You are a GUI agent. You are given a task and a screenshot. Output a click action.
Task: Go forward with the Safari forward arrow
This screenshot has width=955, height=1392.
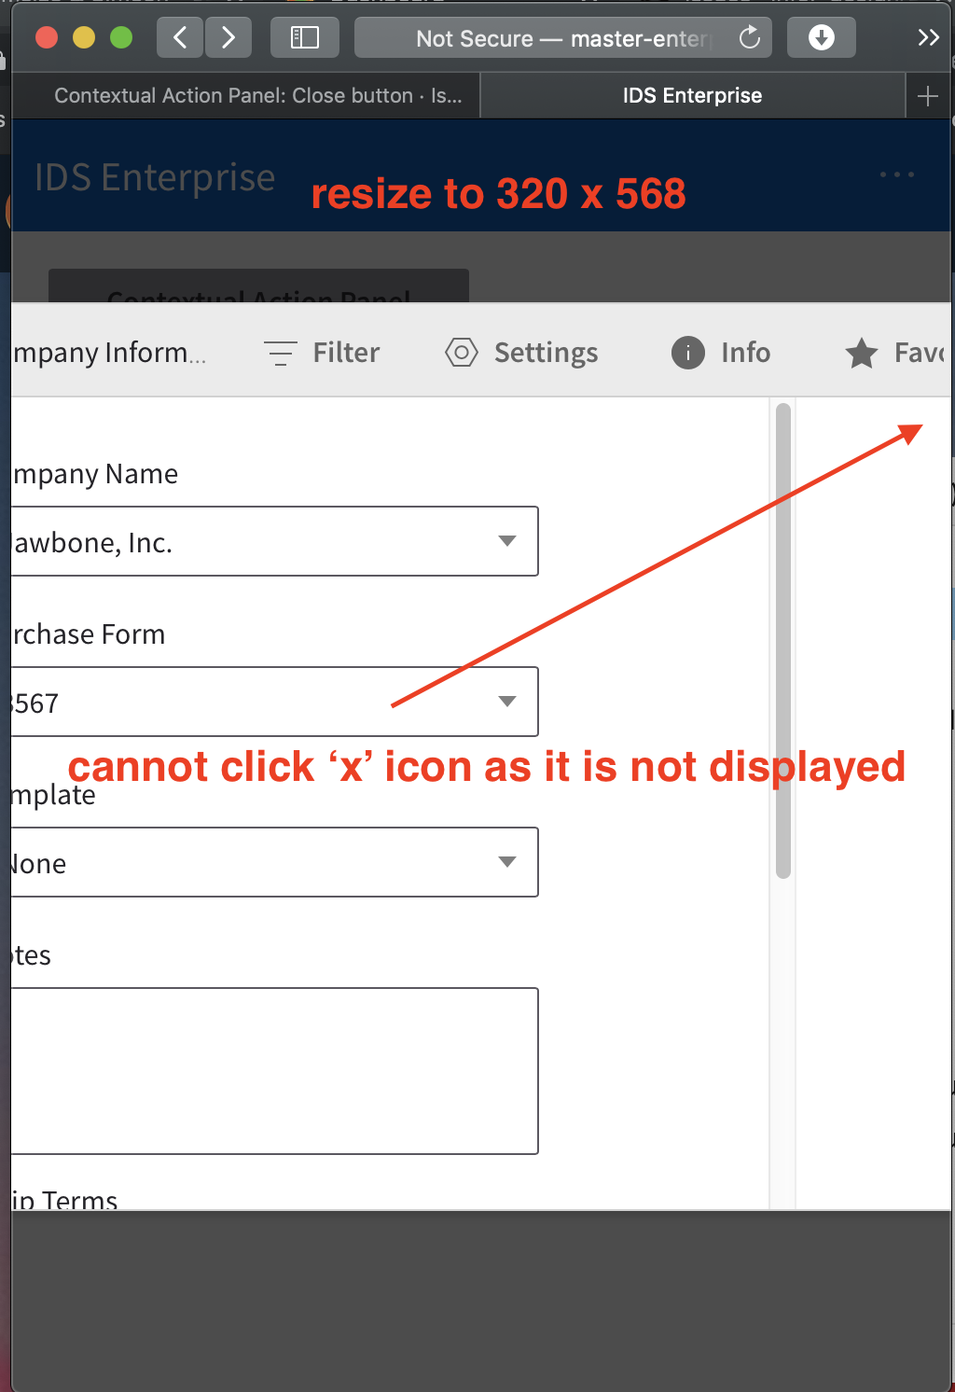tap(228, 37)
